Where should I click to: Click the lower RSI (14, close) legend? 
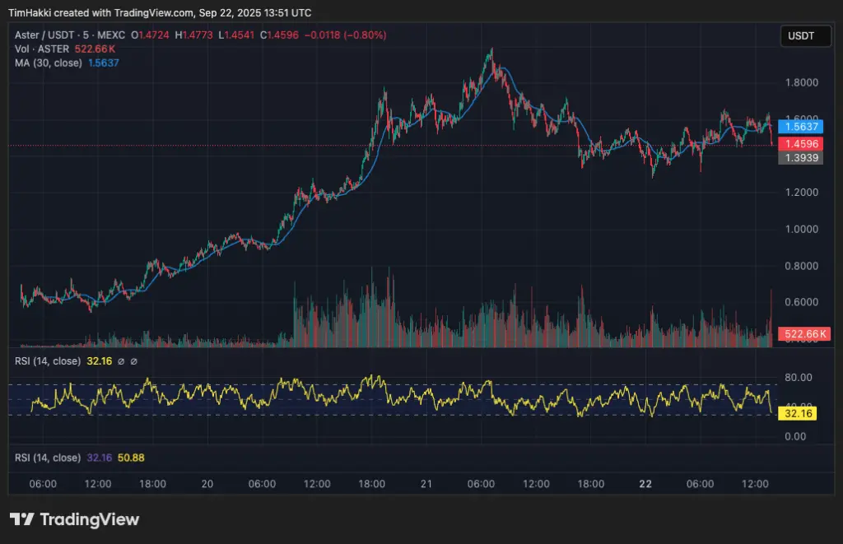tap(48, 458)
